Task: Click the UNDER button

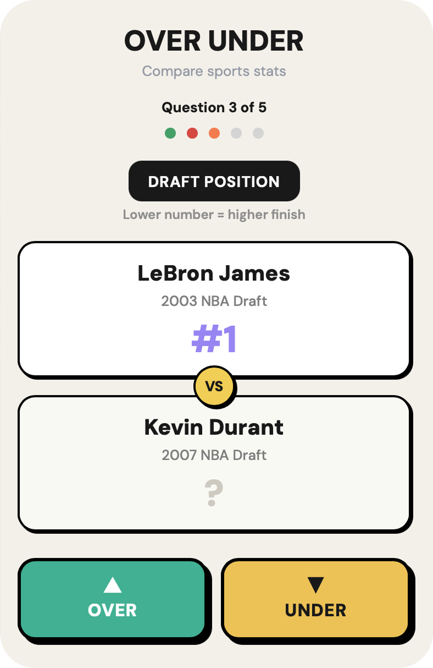Action: (x=315, y=599)
